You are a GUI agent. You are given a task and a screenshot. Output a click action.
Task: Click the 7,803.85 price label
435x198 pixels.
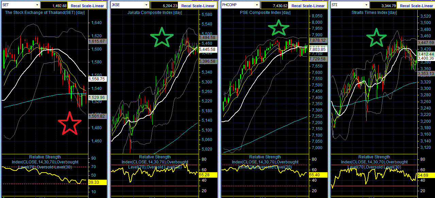point(318,49)
